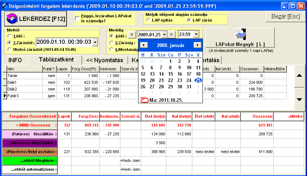Click the 'Hitelre/Előre' column header
This screenshot has width=307, height=176.
pyautogui.click(x=275, y=69)
